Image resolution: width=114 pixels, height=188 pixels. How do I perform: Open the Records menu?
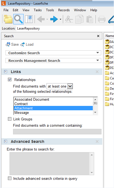pos(64,10)
